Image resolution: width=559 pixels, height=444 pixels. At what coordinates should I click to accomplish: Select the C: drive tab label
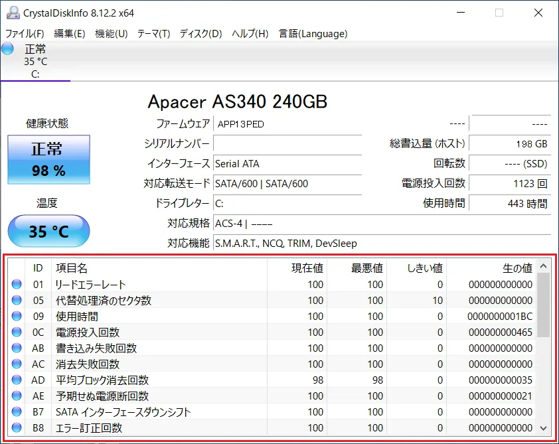pyautogui.click(x=35, y=74)
